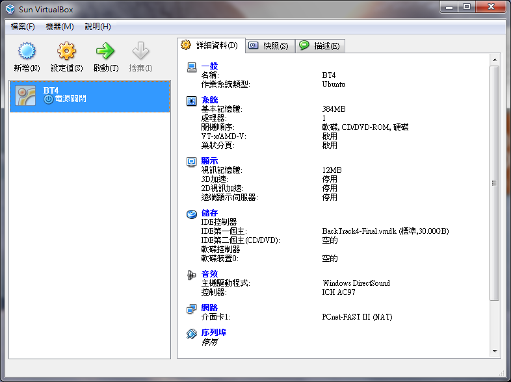Open the Machine (機器) menu

click(x=60, y=27)
